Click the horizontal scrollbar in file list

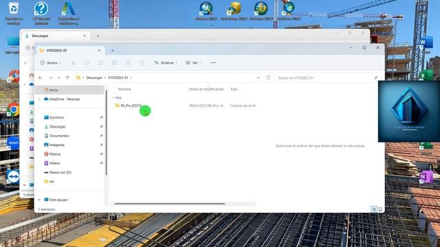(170, 204)
